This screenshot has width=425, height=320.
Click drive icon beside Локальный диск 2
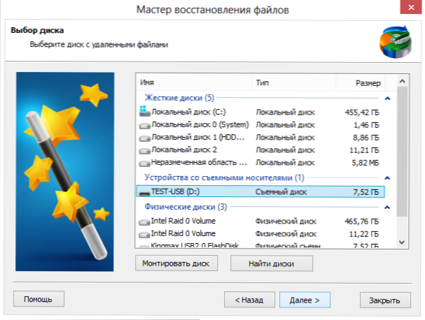pyautogui.click(x=144, y=151)
